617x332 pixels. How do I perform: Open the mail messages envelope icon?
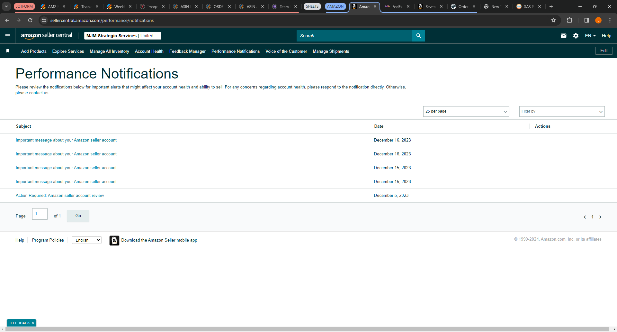pyautogui.click(x=564, y=36)
